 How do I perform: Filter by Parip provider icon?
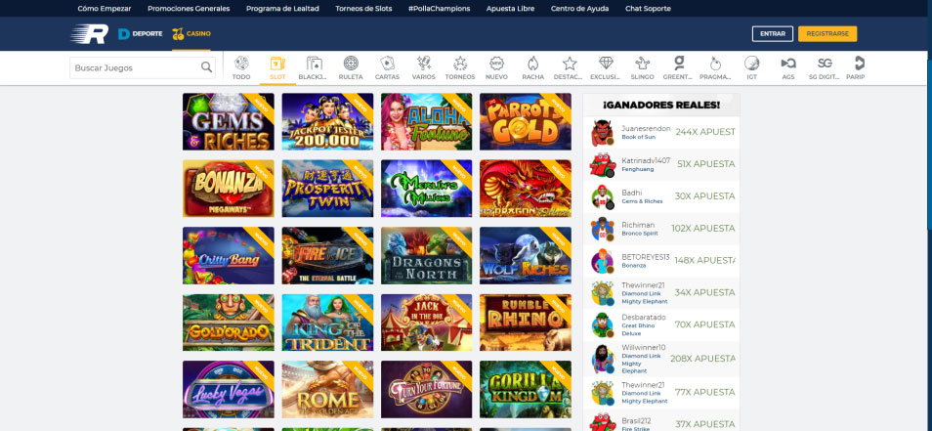pos(860,64)
